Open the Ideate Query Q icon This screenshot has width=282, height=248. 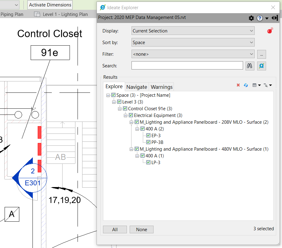[261, 66]
